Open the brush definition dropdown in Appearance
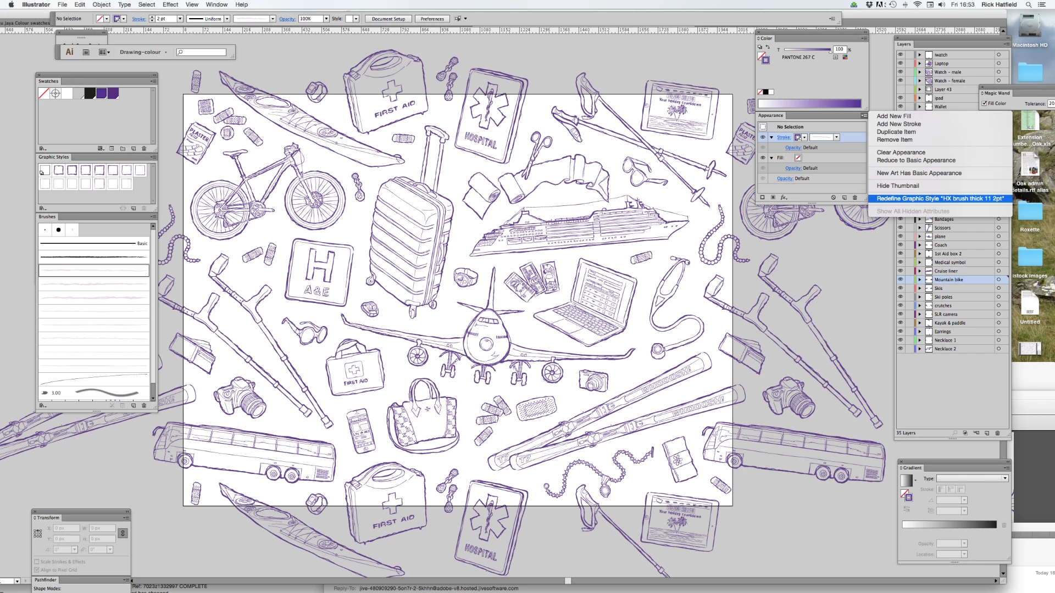The width and height of the screenshot is (1055, 593). 836,137
